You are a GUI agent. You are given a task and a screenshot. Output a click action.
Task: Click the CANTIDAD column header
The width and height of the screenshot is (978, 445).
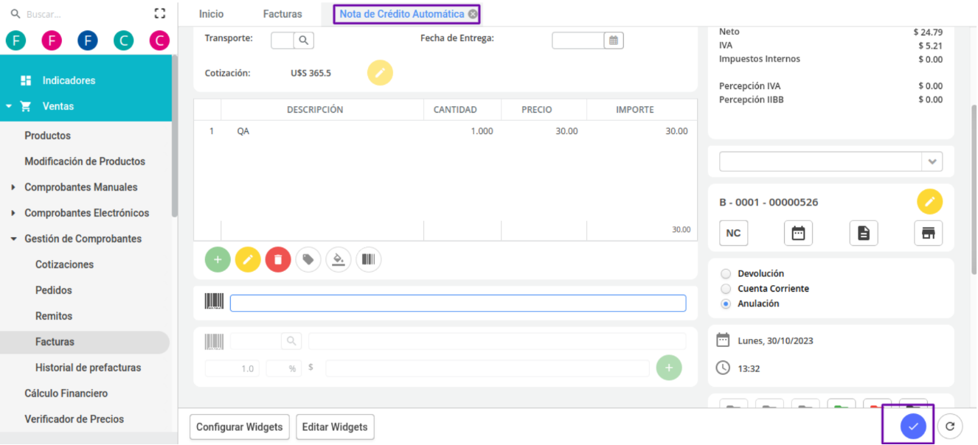pyautogui.click(x=455, y=110)
